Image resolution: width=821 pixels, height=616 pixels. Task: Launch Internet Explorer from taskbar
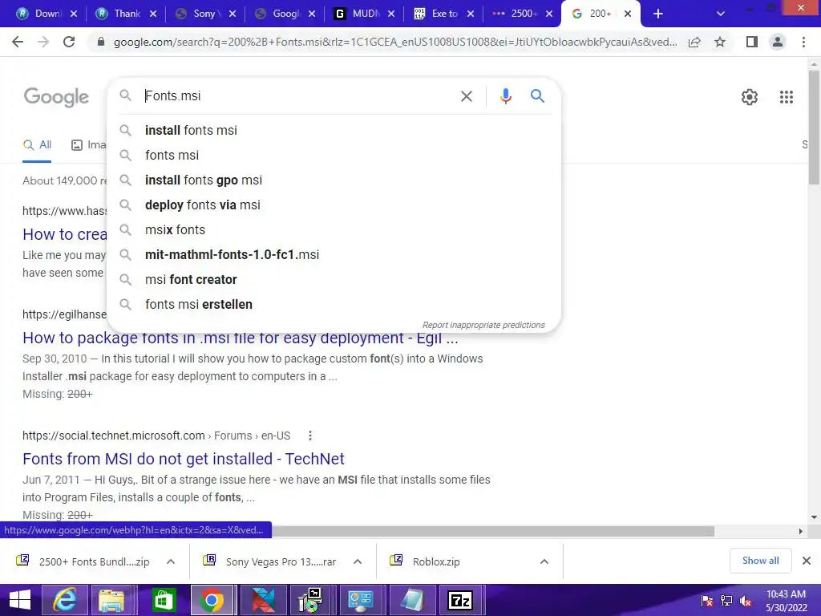click(64, 600)
